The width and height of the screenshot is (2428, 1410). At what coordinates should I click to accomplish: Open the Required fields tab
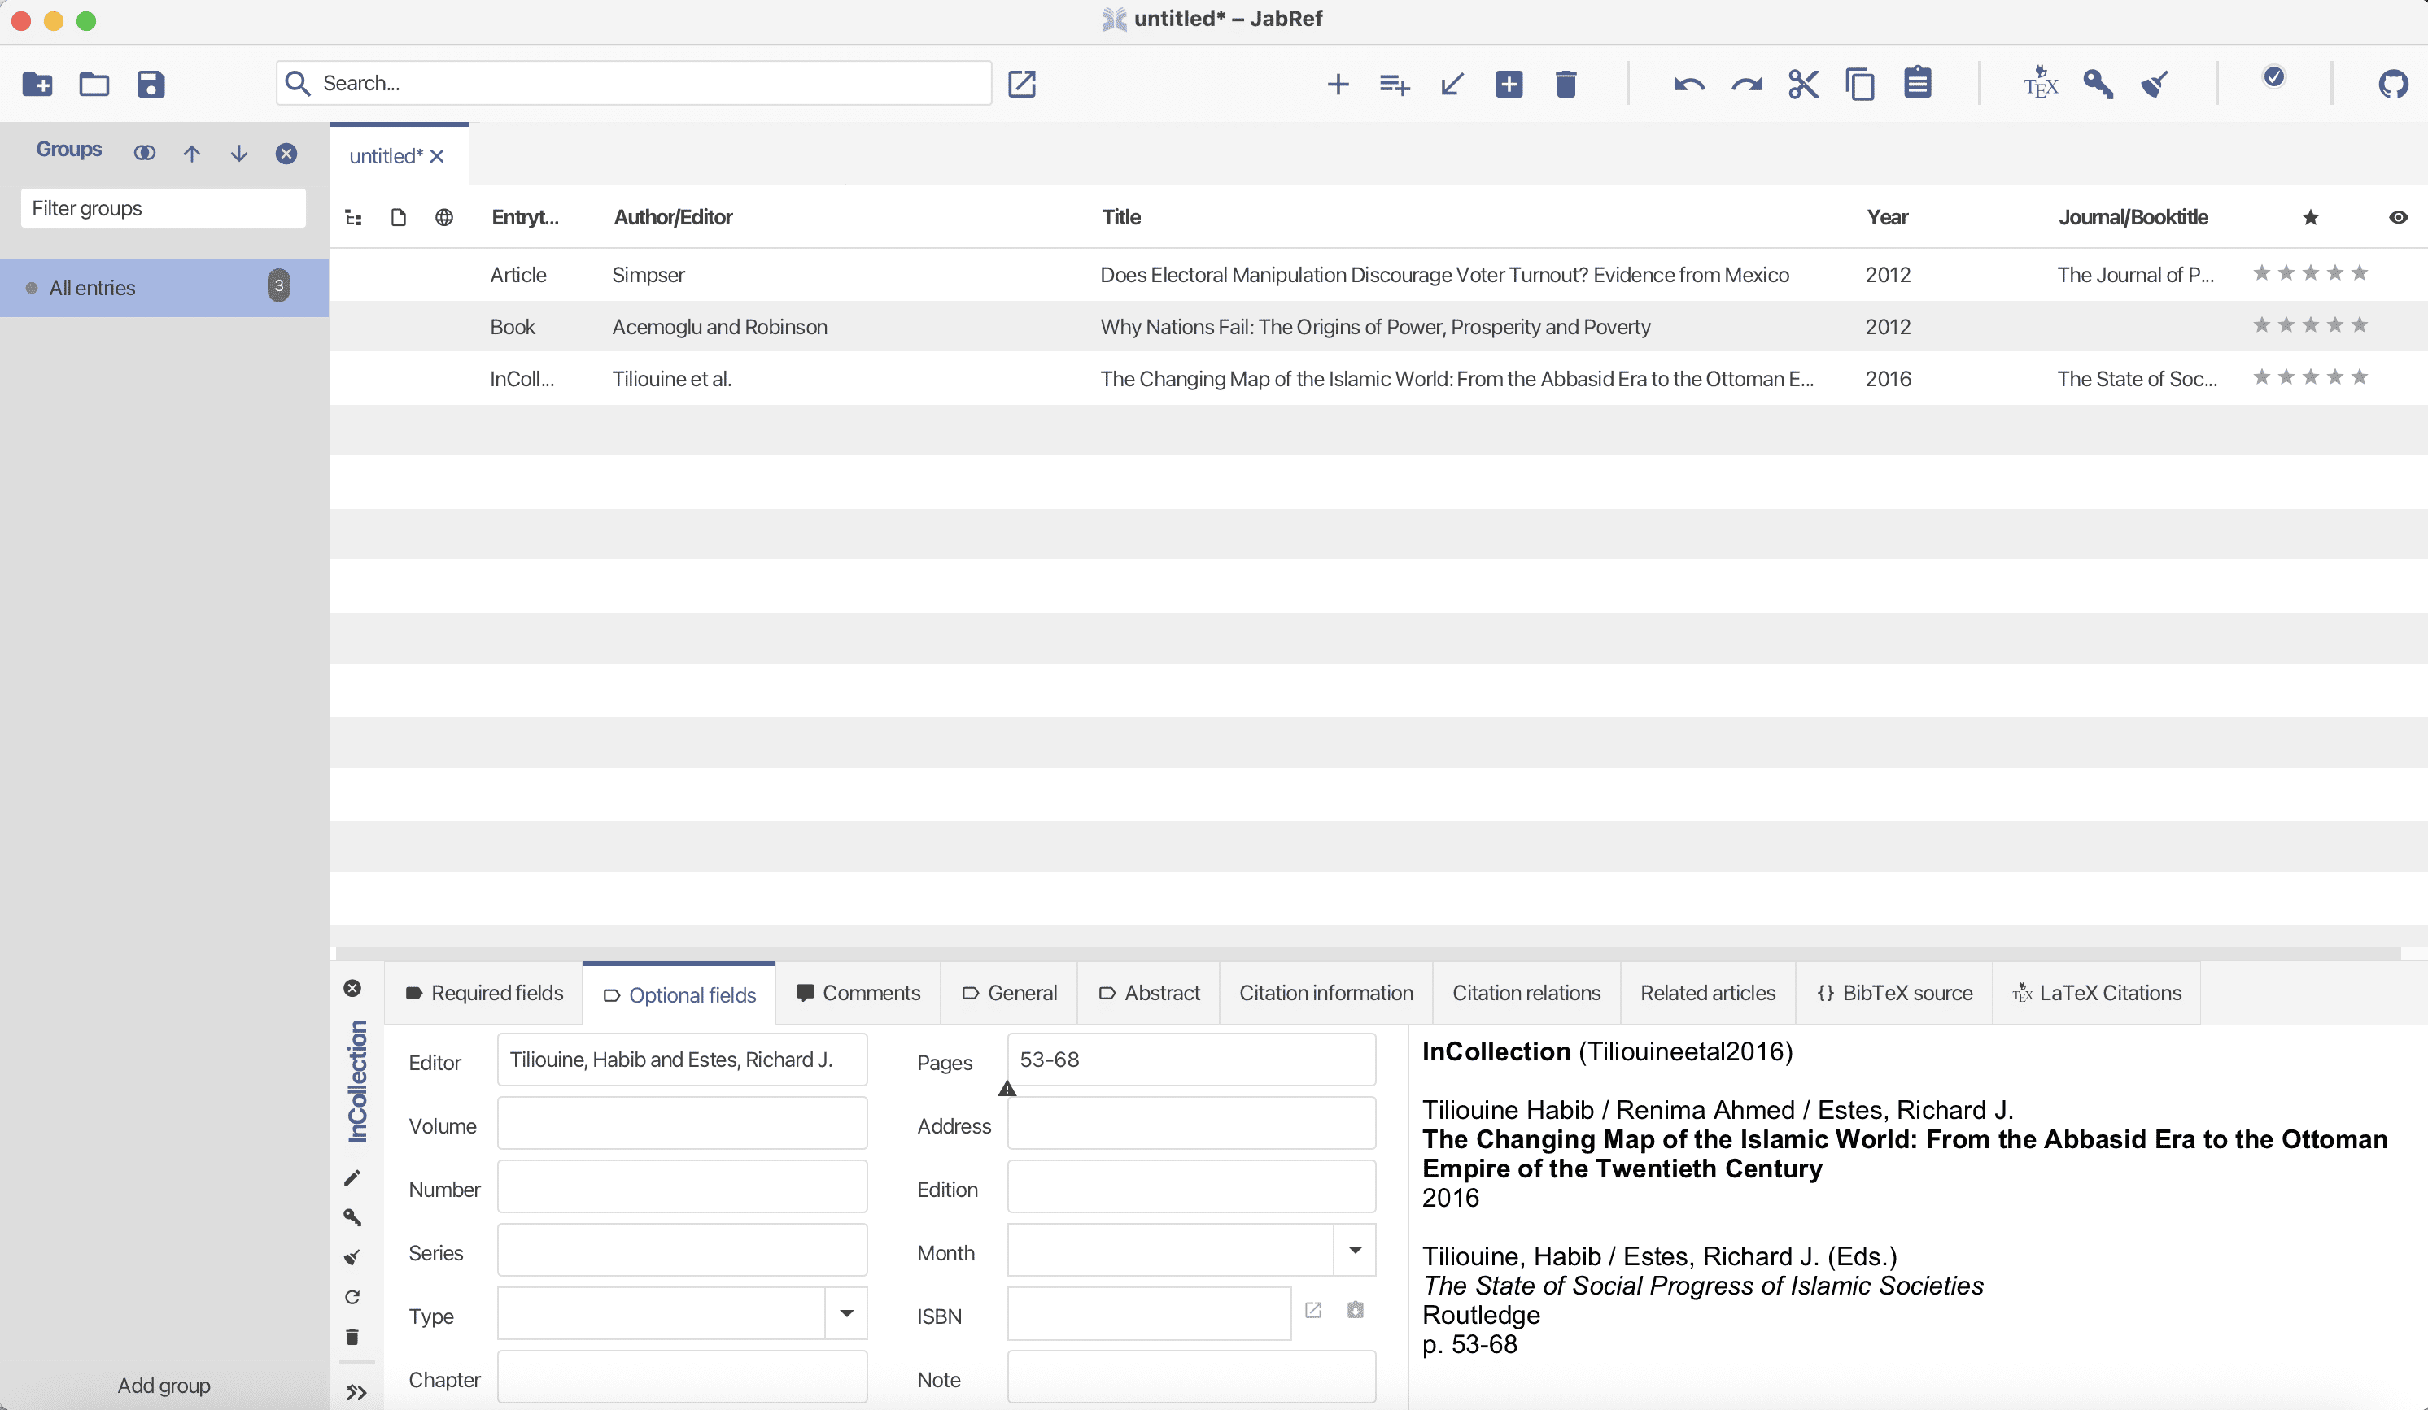pyautogui.click(x=485, y=993)
